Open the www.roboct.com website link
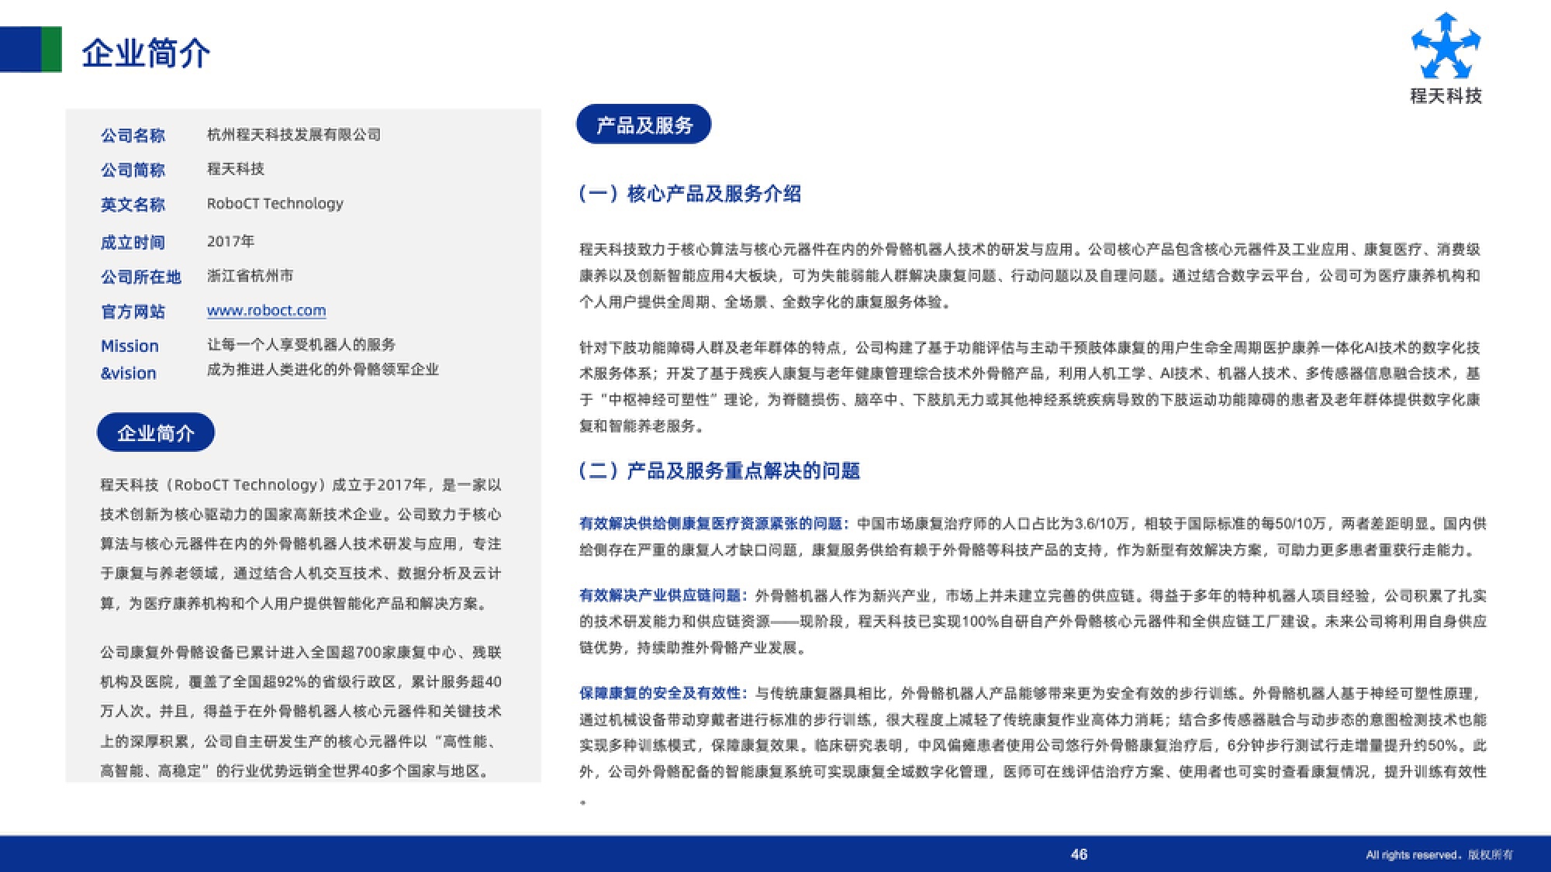 [x=266, y=311]
